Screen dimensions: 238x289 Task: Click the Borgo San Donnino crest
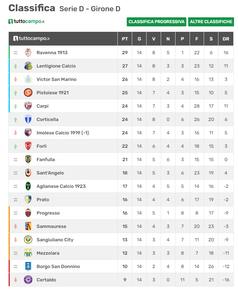[28, 266]
